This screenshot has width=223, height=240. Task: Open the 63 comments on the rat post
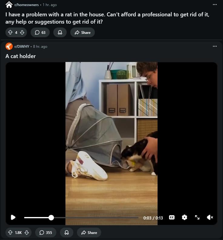40,32
